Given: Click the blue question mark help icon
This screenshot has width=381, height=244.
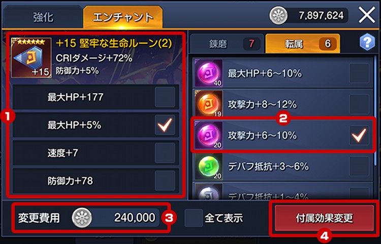Looking at the screenshot, I should pyautogui.click(x=367, y=42).
